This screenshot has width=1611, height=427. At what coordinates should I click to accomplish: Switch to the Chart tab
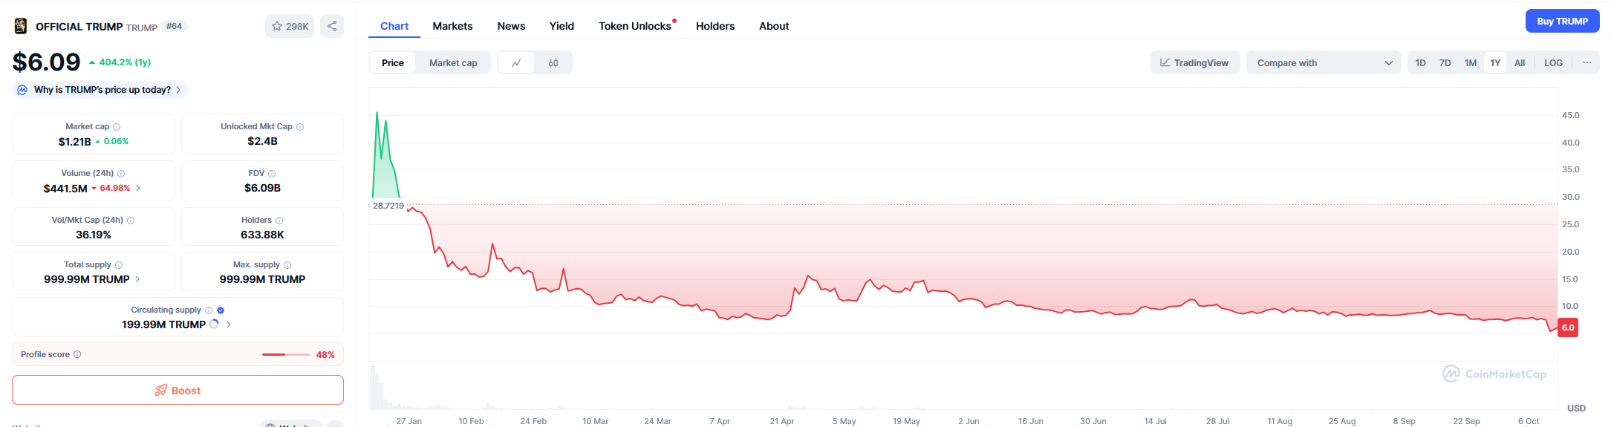click(x=394, y=26)
